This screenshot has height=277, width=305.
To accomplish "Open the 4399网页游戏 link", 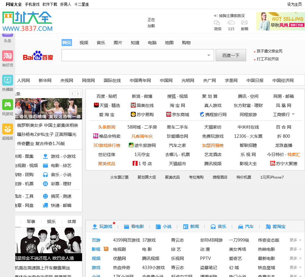I will tap(127, 240).
